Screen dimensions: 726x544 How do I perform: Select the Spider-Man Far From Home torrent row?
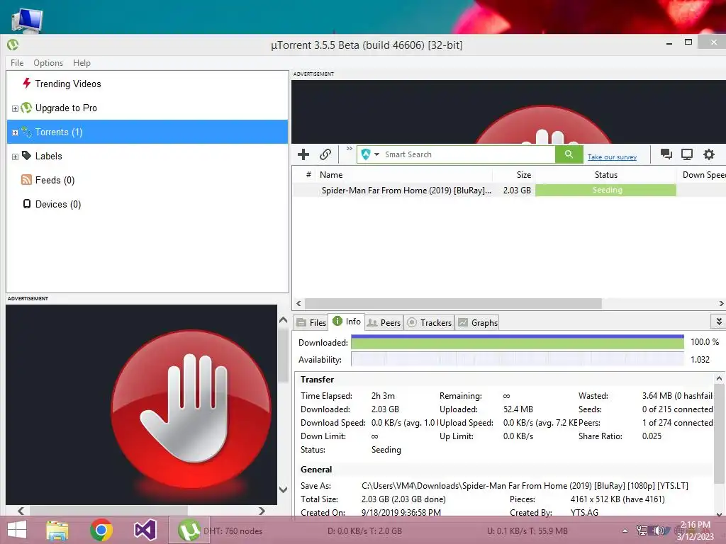[509, 190]
